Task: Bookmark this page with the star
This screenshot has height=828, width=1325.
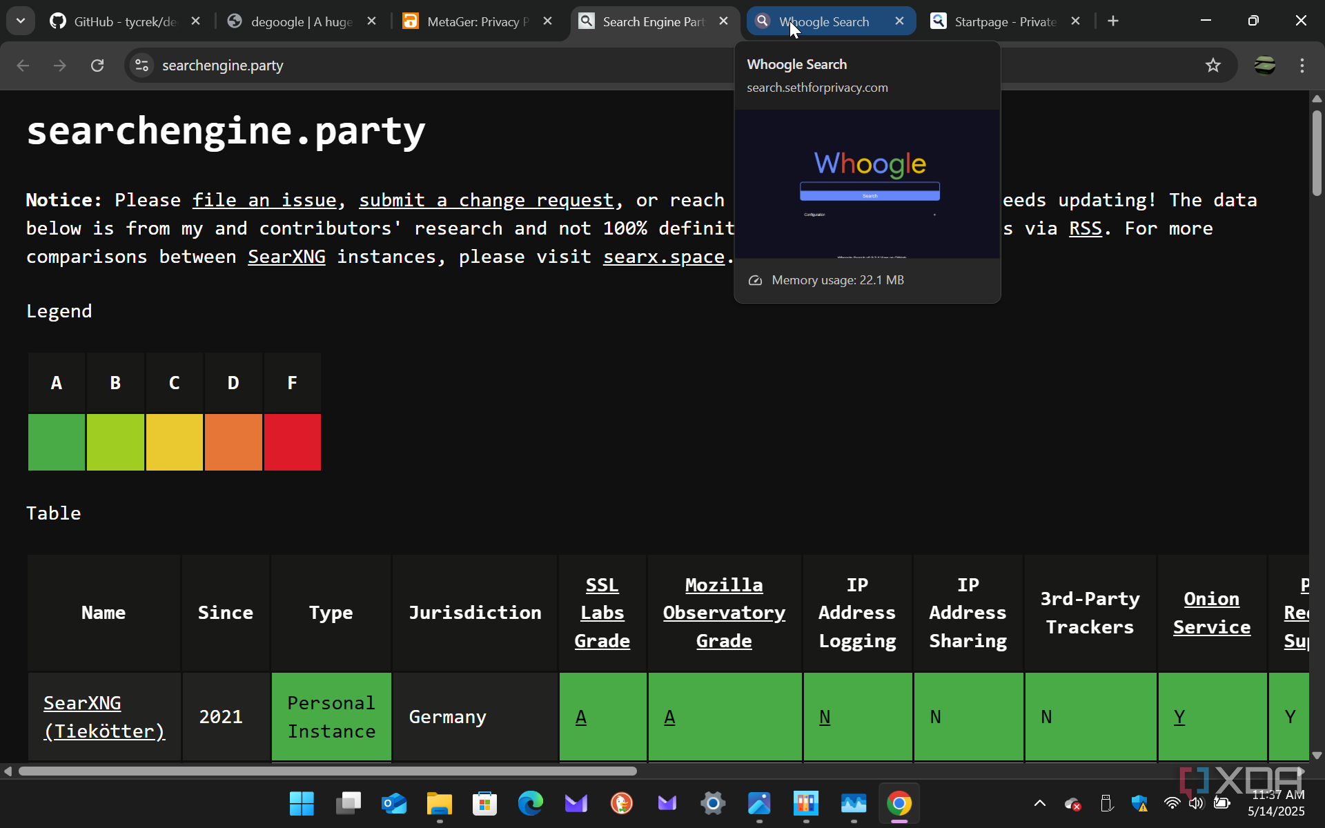Action: pos(1213,66)
